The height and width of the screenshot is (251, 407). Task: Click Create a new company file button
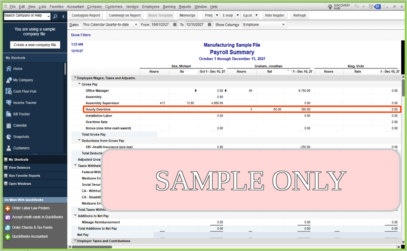pyautogui.click(x=35, y=45)
